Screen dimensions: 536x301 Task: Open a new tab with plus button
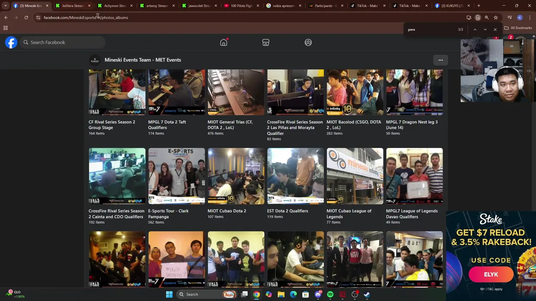click(x=479, y=5)
